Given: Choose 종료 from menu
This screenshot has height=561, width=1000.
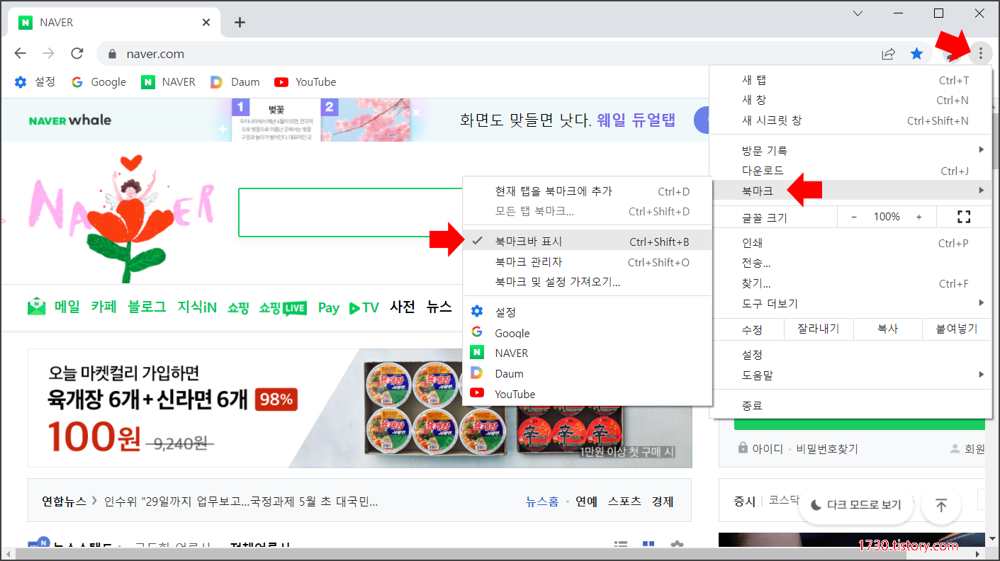Looking at the screenshot, I should click(850, 406).
